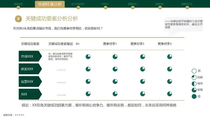210x118 pixels.
Task: Click the first tab label left of 外部环境分析
Action: coord(18,4)
